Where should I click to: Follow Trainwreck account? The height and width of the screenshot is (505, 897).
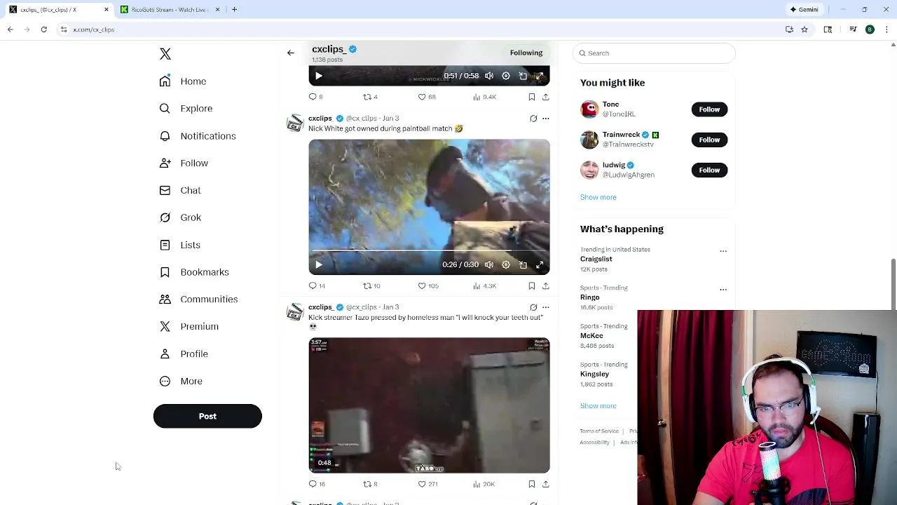coord(709,140)
